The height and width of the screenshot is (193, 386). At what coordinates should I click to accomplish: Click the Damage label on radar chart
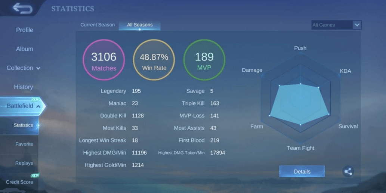tap(252, 70)
